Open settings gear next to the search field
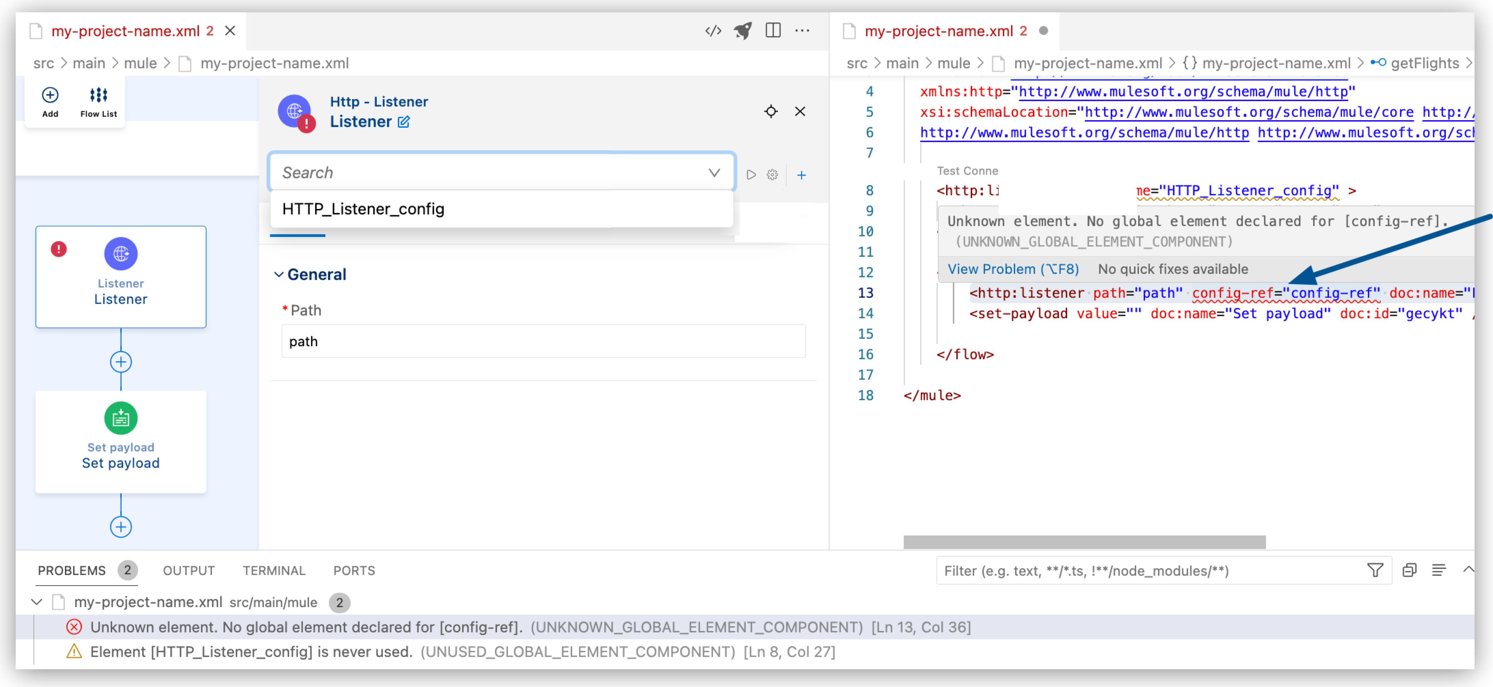 click(x=772, y=174)
